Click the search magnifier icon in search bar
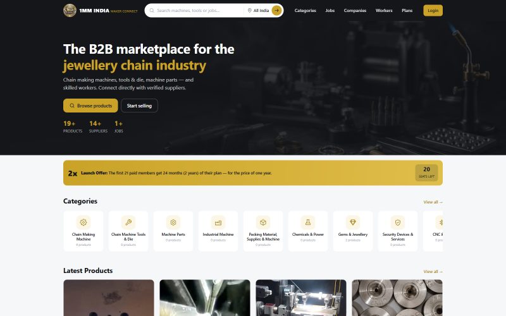This screenshot has width=506, height=316. (x=152, y=10)
